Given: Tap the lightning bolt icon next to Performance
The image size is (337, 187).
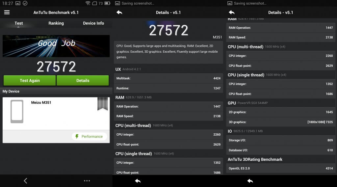Looking at the screenshot, I should 77,136.
